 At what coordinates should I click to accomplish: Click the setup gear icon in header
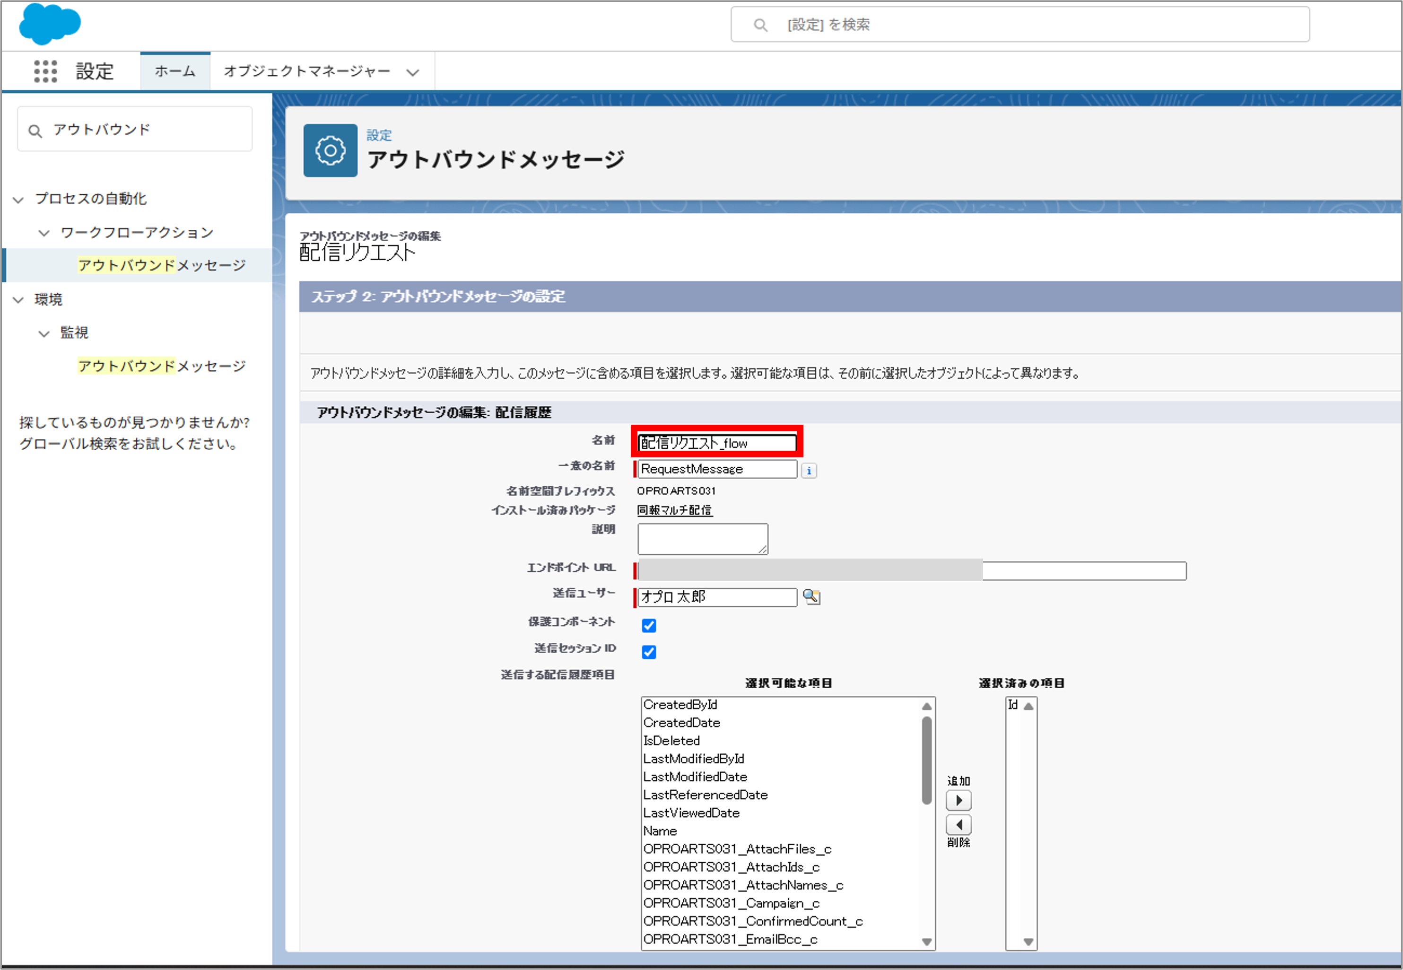click(330, 151)
